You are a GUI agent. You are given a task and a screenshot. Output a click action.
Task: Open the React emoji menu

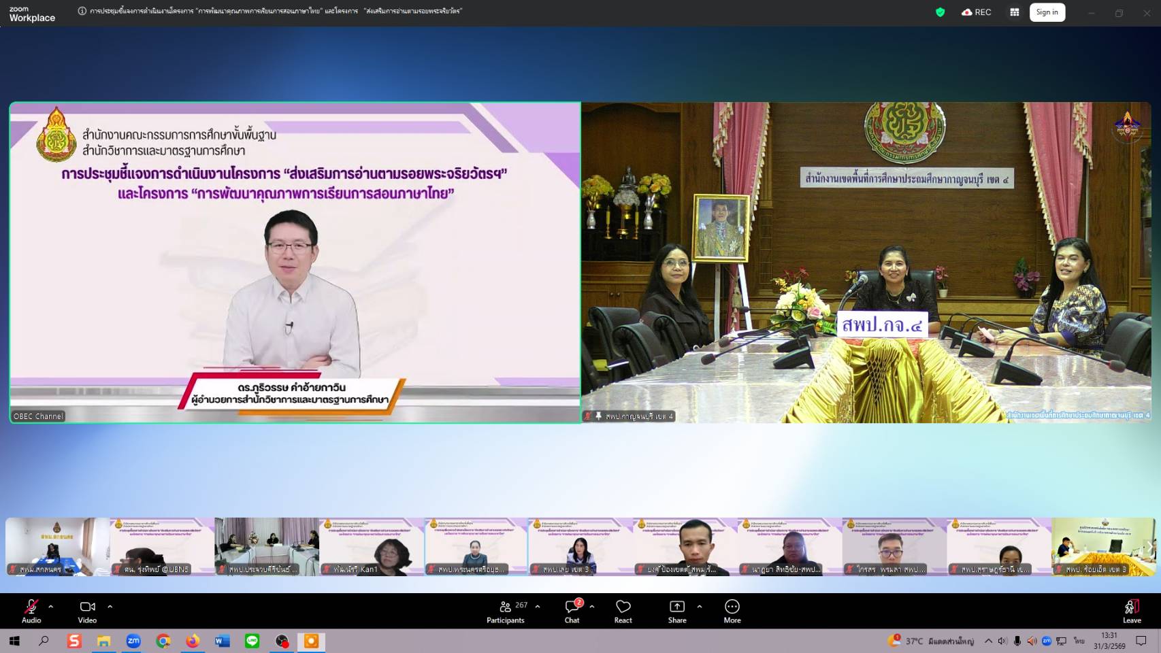pyautogui.click(x=623, y=610)
